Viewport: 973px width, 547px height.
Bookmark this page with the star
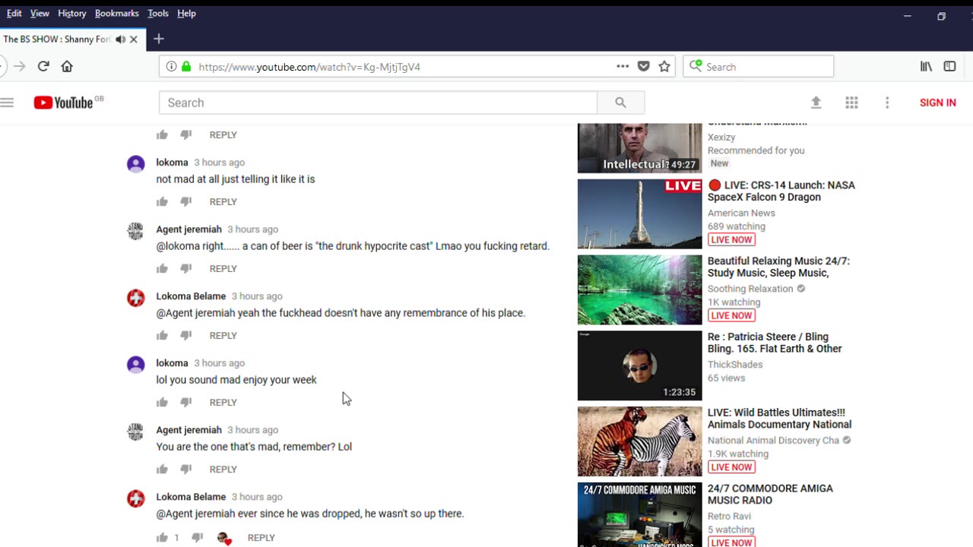(x=664, y=66)
